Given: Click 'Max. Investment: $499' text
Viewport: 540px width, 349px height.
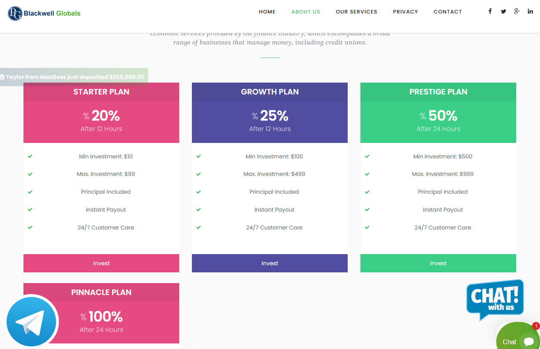Looking at the screenshot, I should coord(274,174).
